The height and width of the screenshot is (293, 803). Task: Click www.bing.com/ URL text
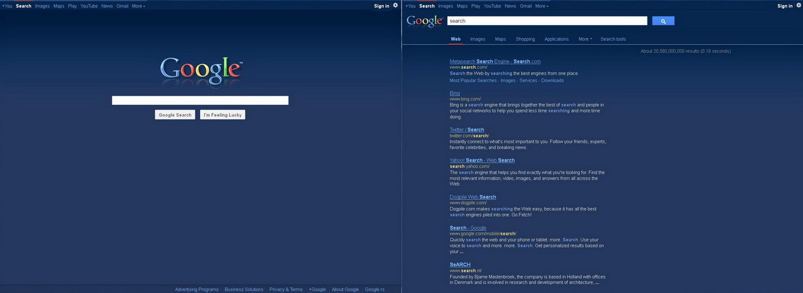click(465, 99)
